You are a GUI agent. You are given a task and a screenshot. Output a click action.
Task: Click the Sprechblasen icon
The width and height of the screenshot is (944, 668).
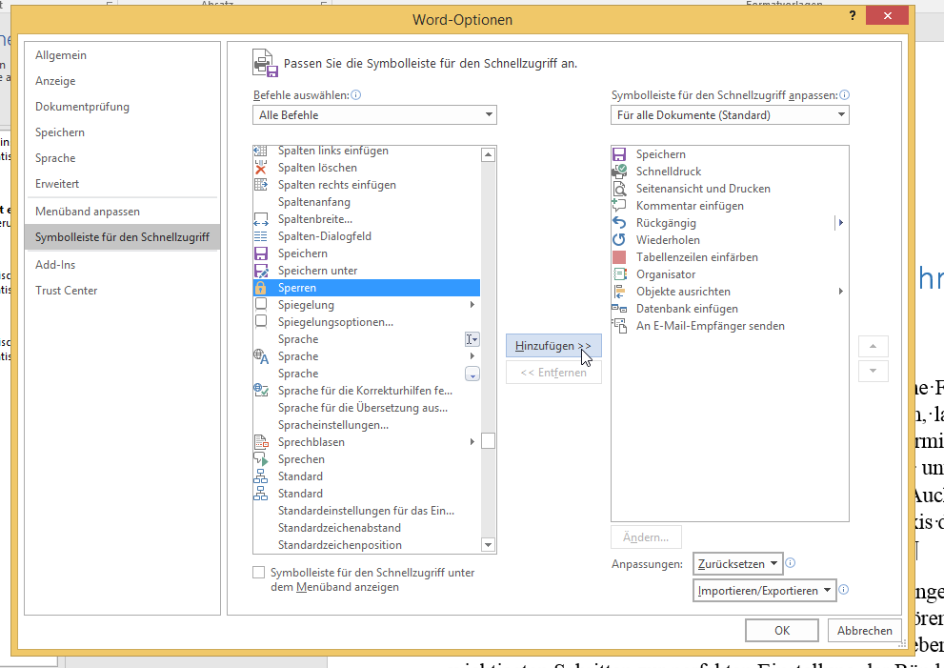pyautogui.click(x=261, y=442)
